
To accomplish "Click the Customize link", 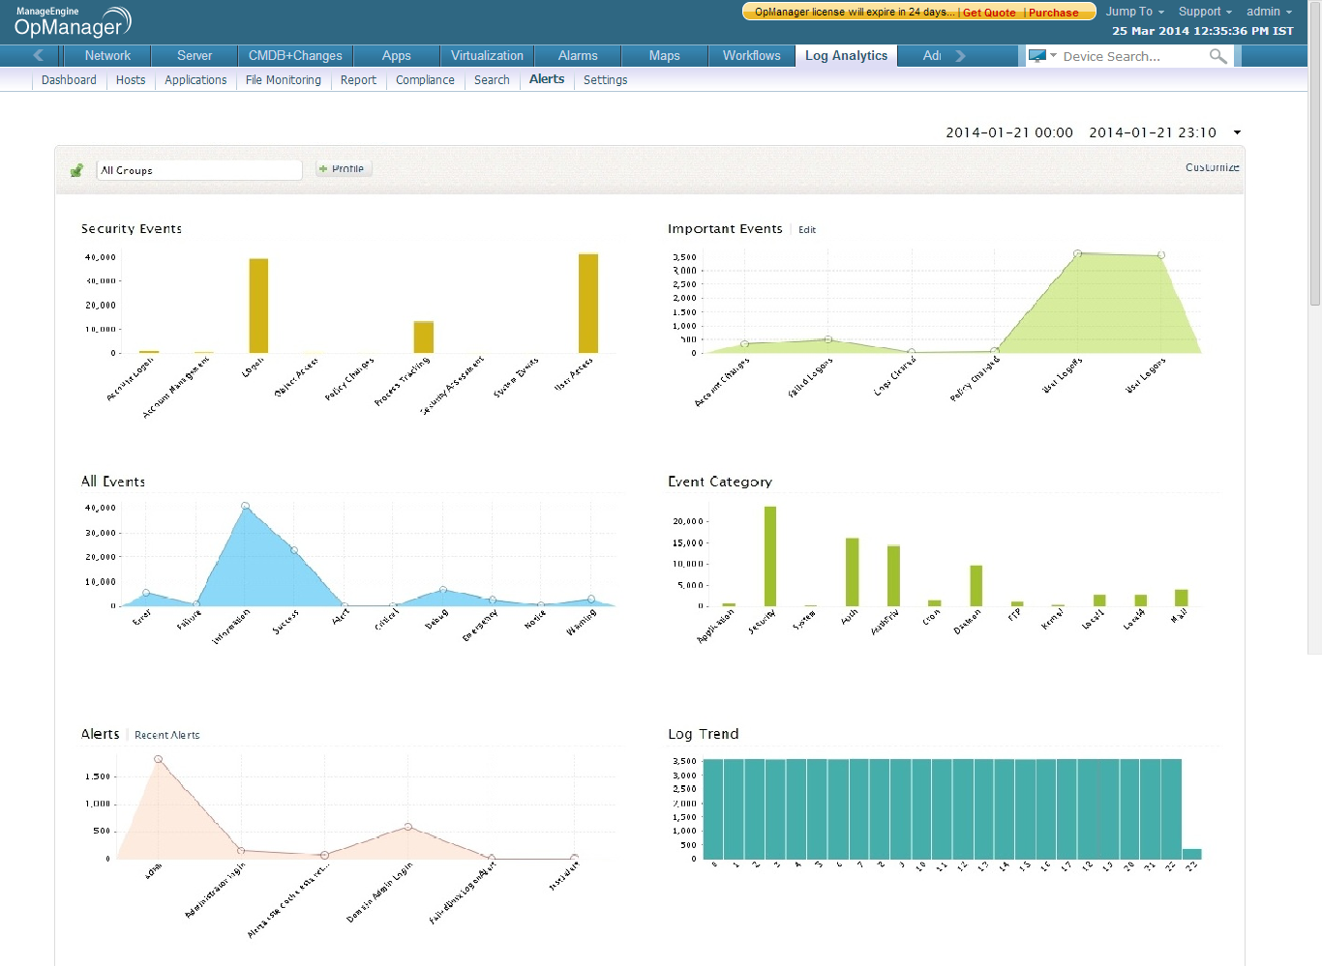I will pos(1212,167).
